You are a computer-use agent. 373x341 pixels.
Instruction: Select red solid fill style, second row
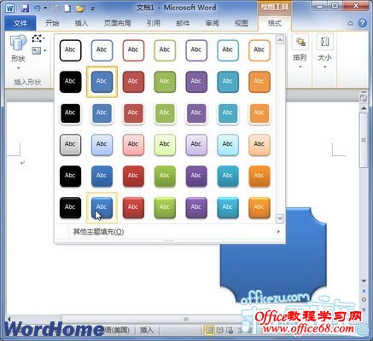click(x=133, y=82)
